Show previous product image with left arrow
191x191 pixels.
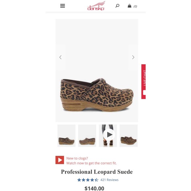(x=60, y=57)
